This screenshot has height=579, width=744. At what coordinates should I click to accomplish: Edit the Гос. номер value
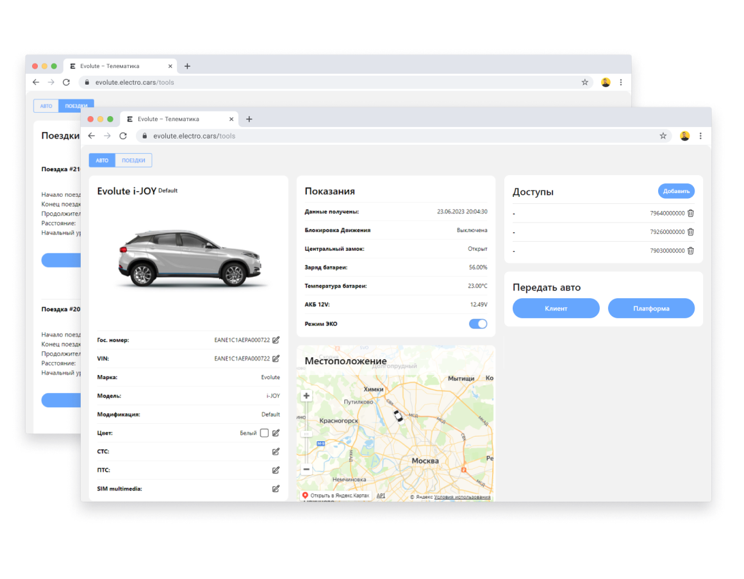pos(276,340)
